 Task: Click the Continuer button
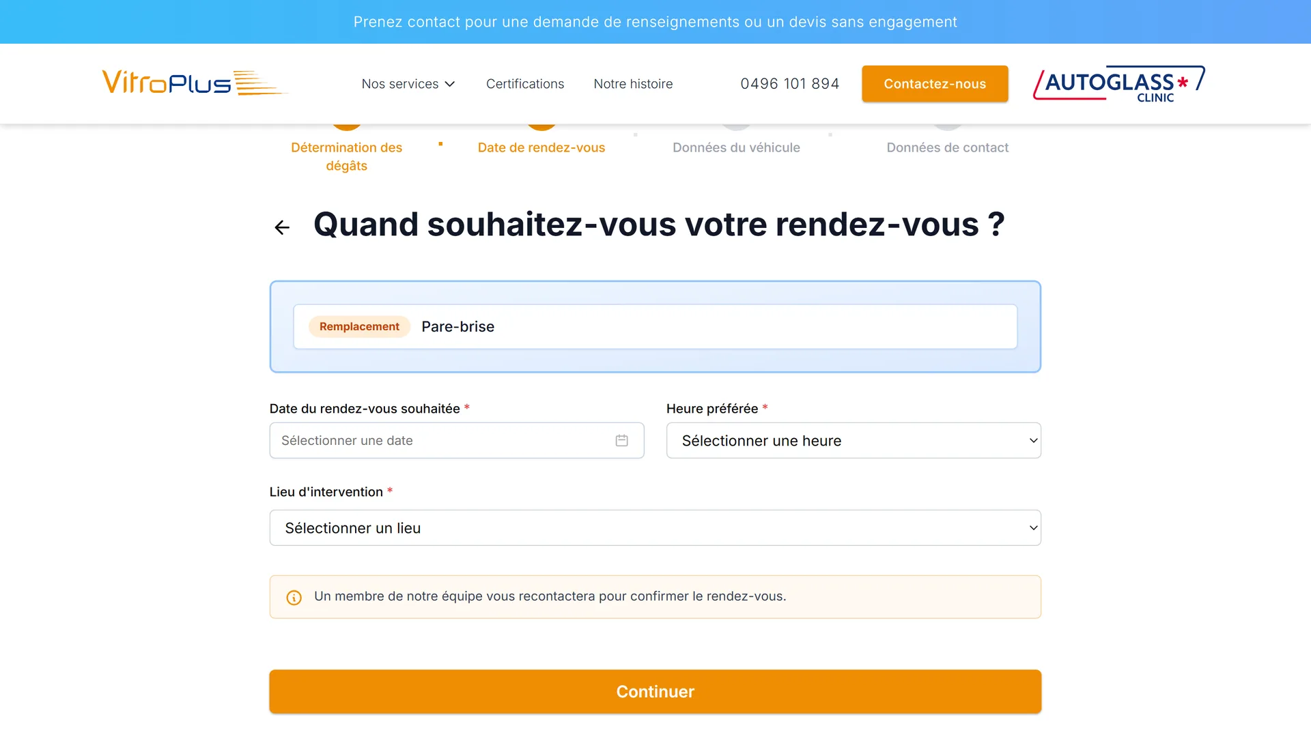655,692
